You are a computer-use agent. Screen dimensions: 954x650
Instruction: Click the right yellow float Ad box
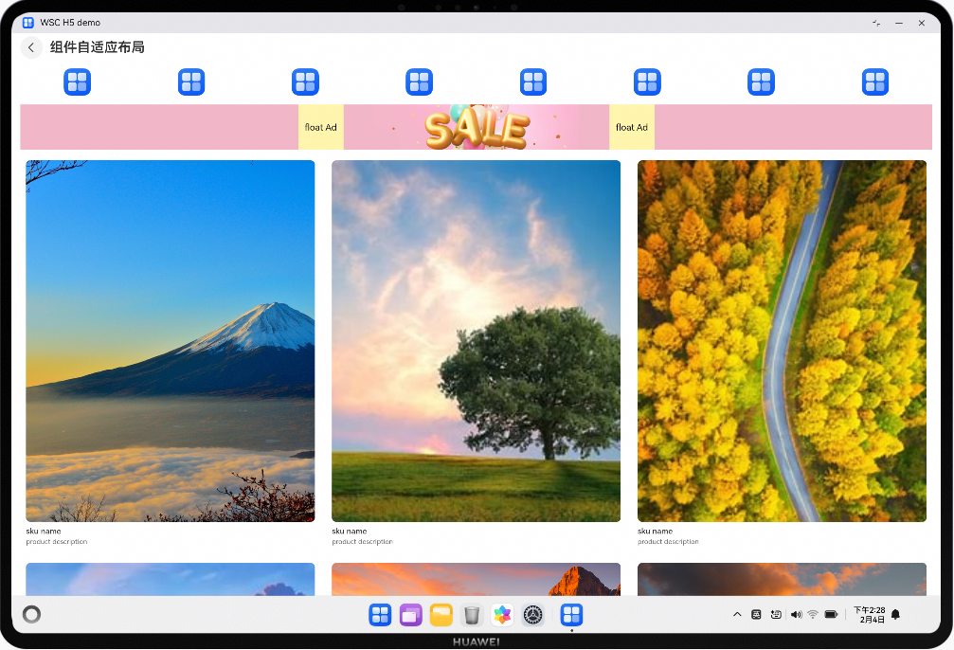coord(632,127)
